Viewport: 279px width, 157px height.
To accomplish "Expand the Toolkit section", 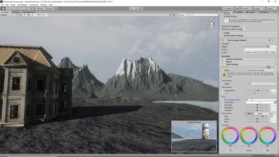I will [x=222, y=33].
